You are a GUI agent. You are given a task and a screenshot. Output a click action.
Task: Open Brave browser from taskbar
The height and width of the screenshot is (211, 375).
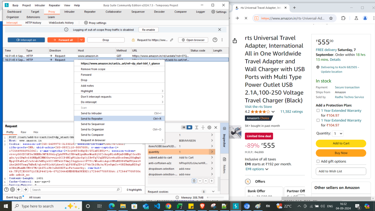click(202, 206)
